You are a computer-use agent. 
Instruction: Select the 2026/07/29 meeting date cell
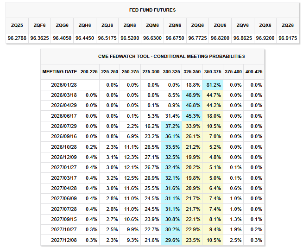coord(64,126)
